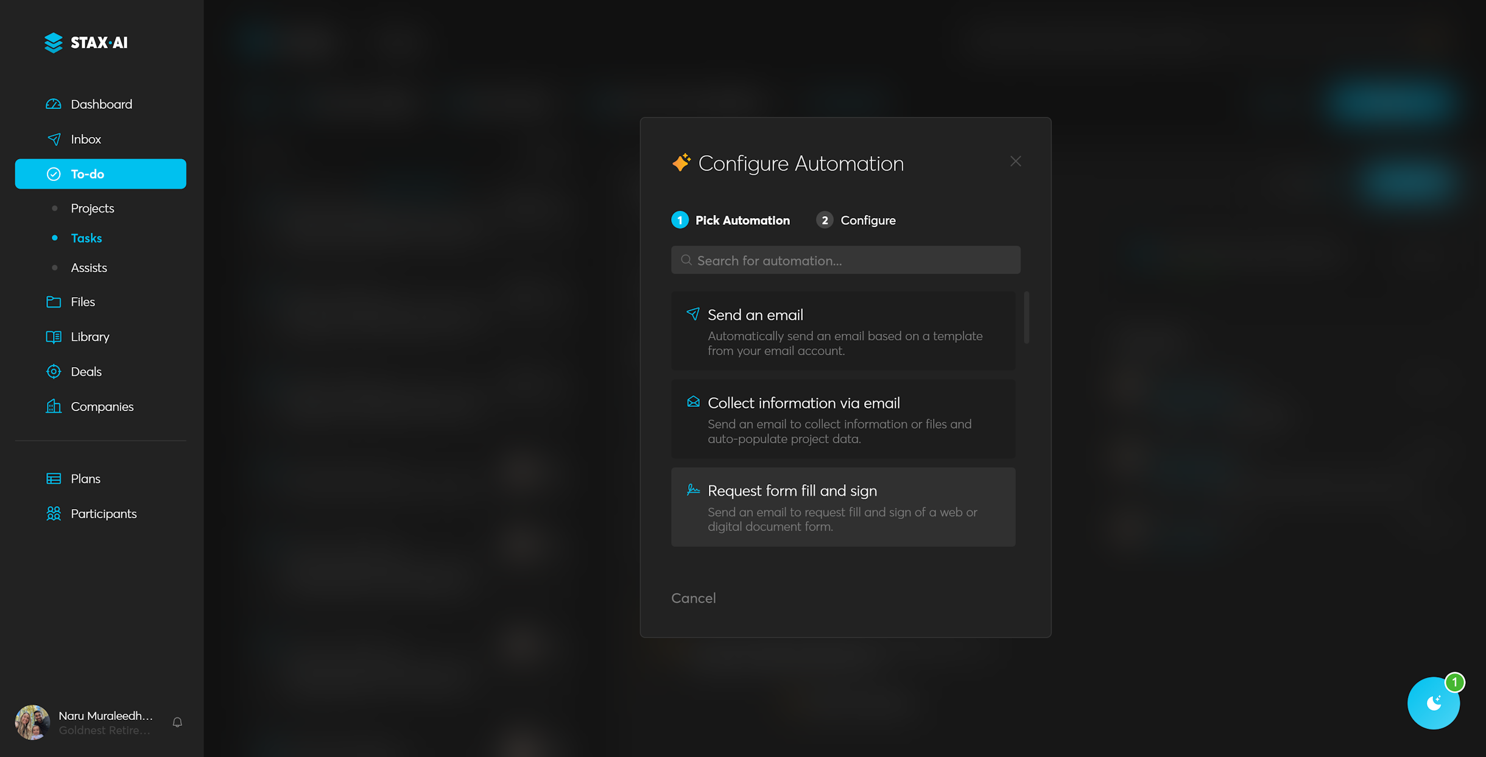Click the Participants people icon

click(54, 513)
